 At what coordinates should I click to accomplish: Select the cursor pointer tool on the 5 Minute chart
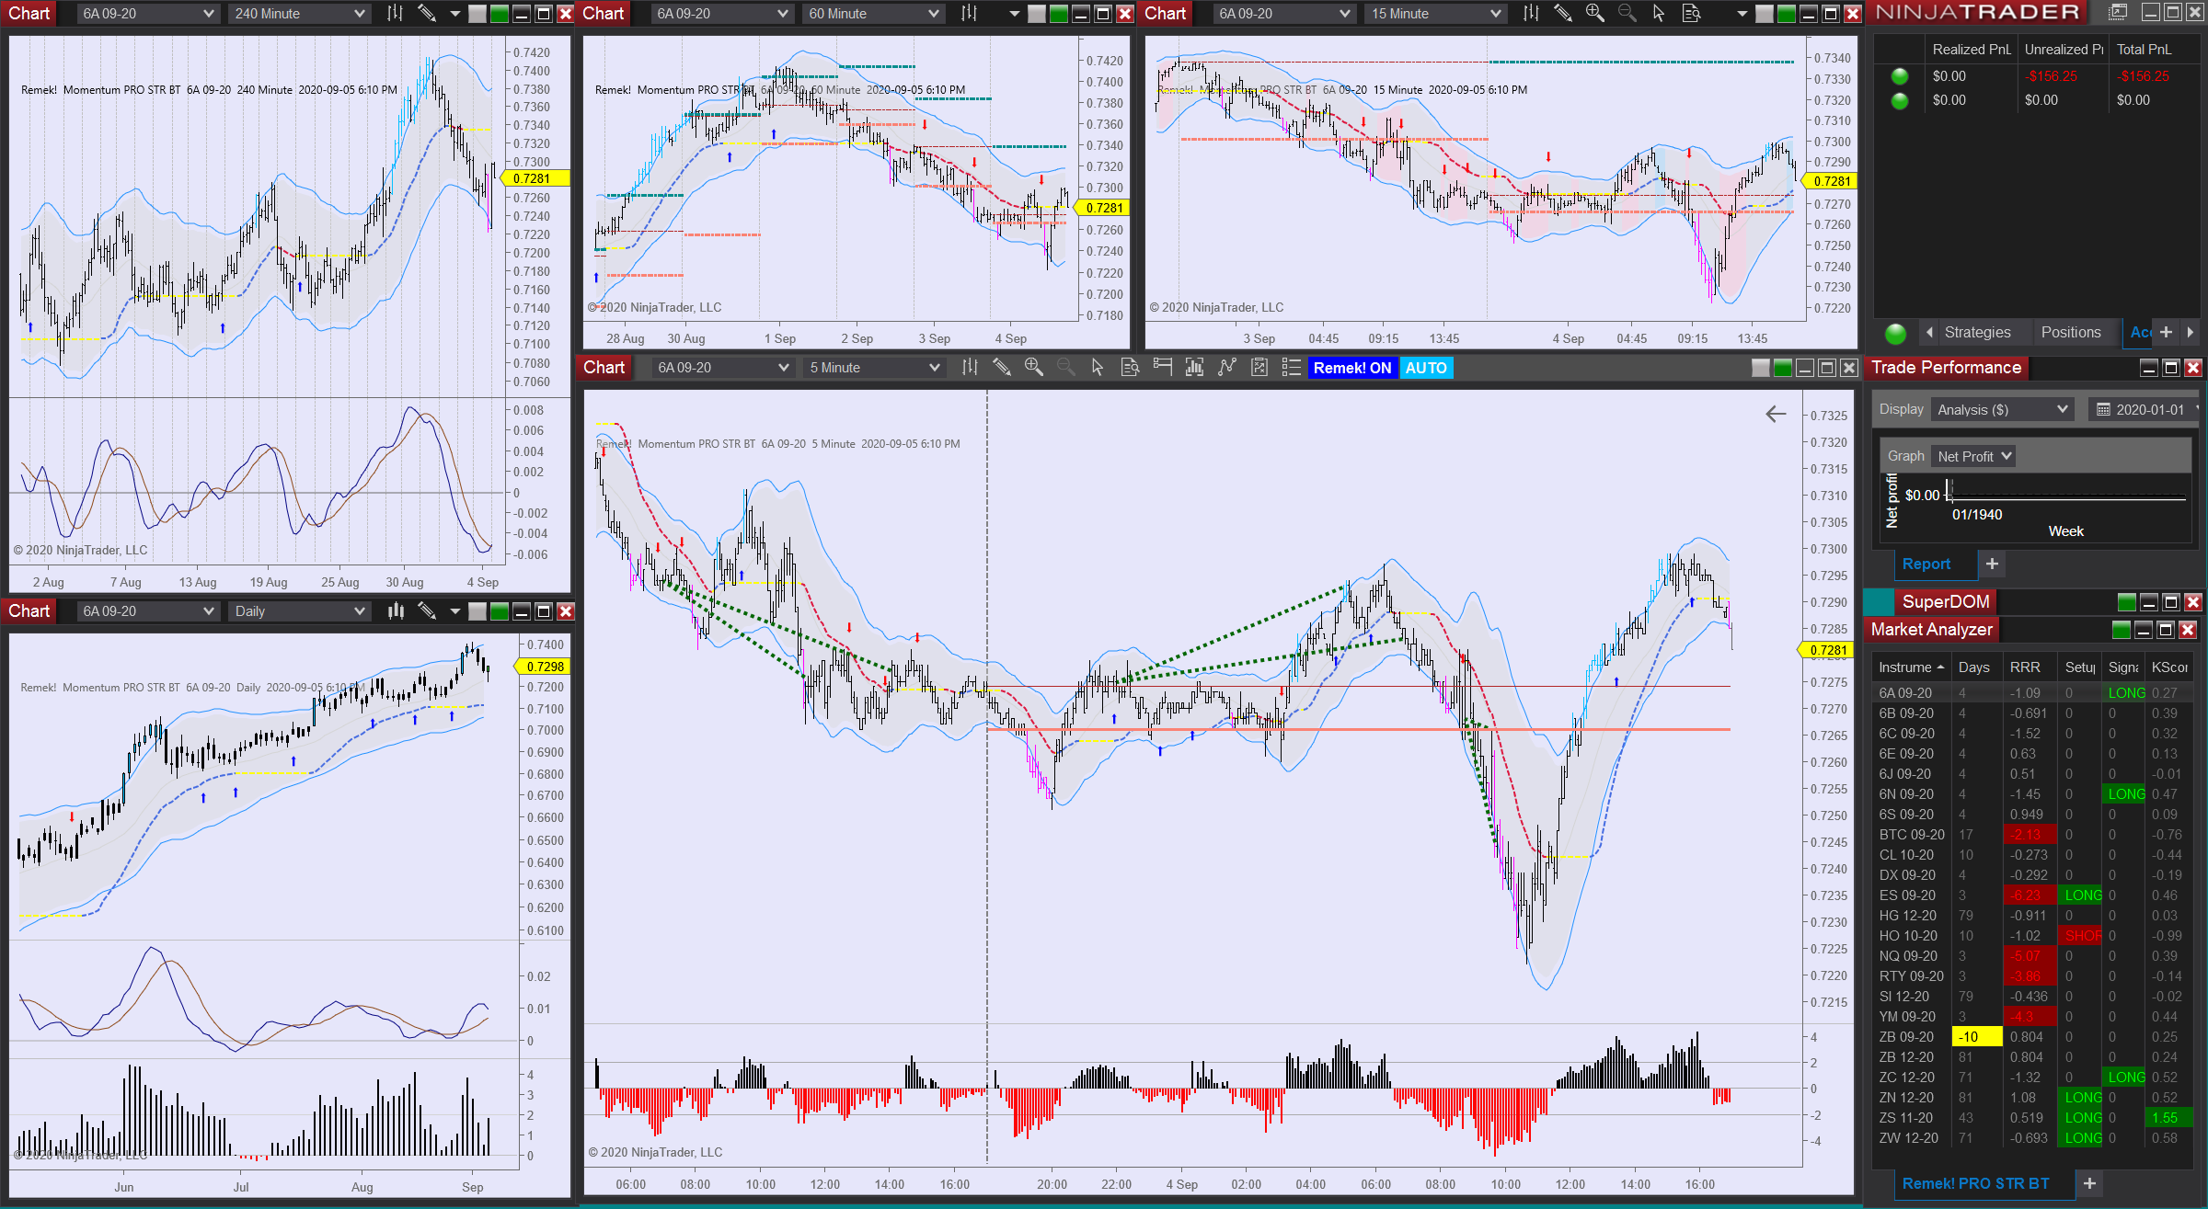(x=1097, y=368)
